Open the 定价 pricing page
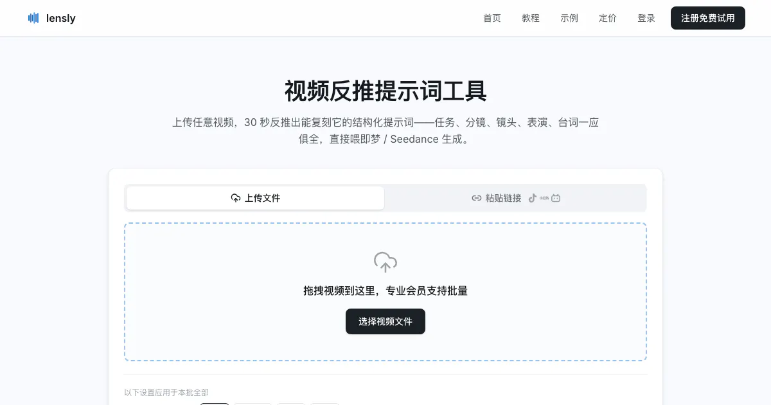 pyautogui.click(x=608, y=18)
